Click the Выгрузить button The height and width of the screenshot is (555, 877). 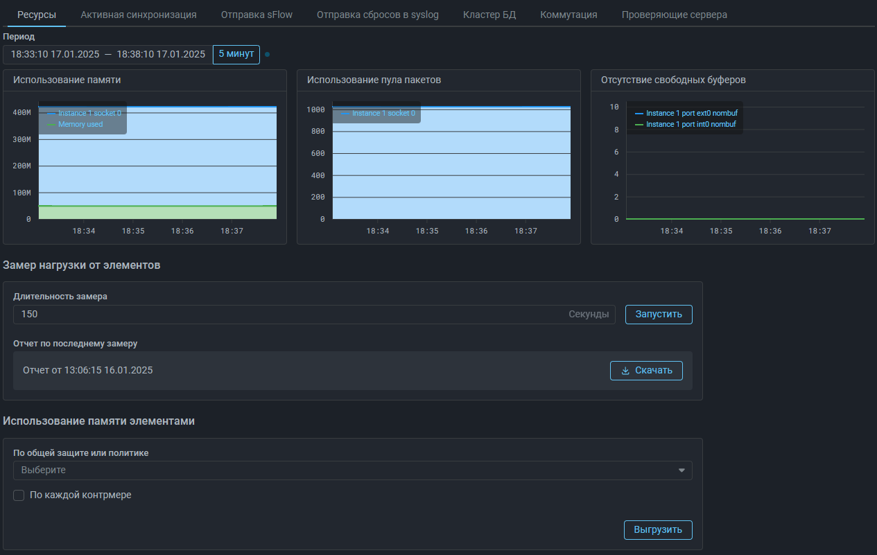pos(658,530)
